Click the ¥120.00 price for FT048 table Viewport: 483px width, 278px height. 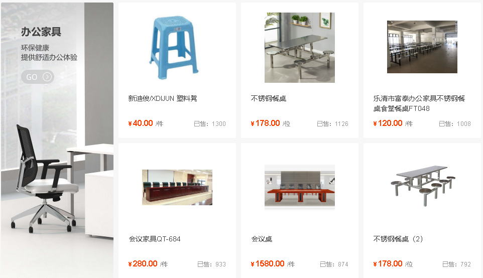tap(388, 123)
